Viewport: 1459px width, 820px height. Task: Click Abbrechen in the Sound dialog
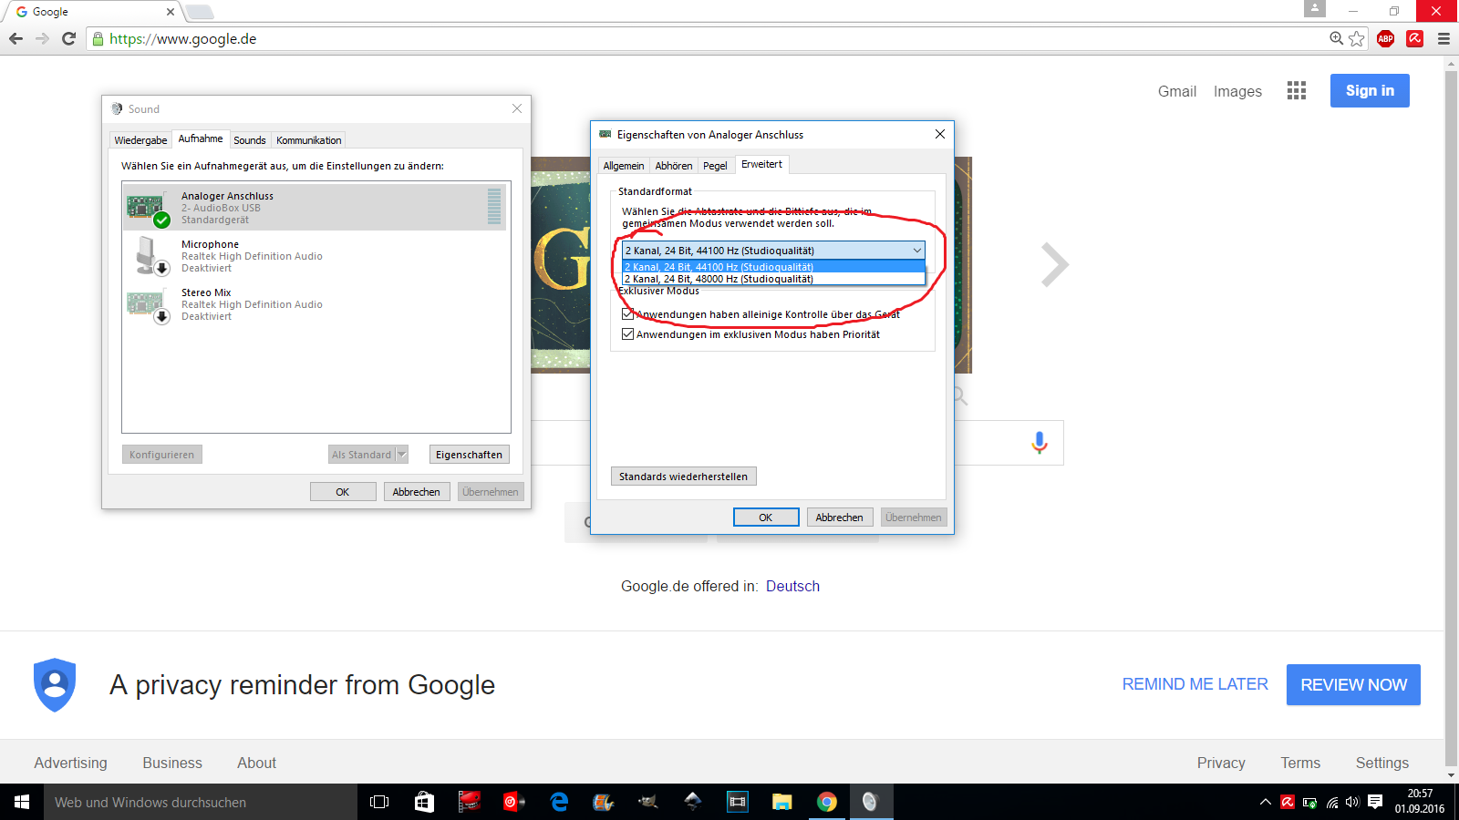click(416, 492)
